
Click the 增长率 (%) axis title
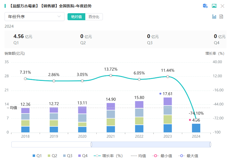215,53
